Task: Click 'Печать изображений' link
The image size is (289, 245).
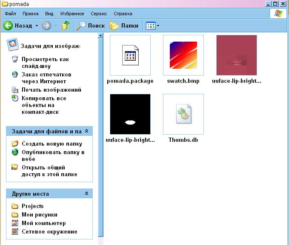Action: 52,90
